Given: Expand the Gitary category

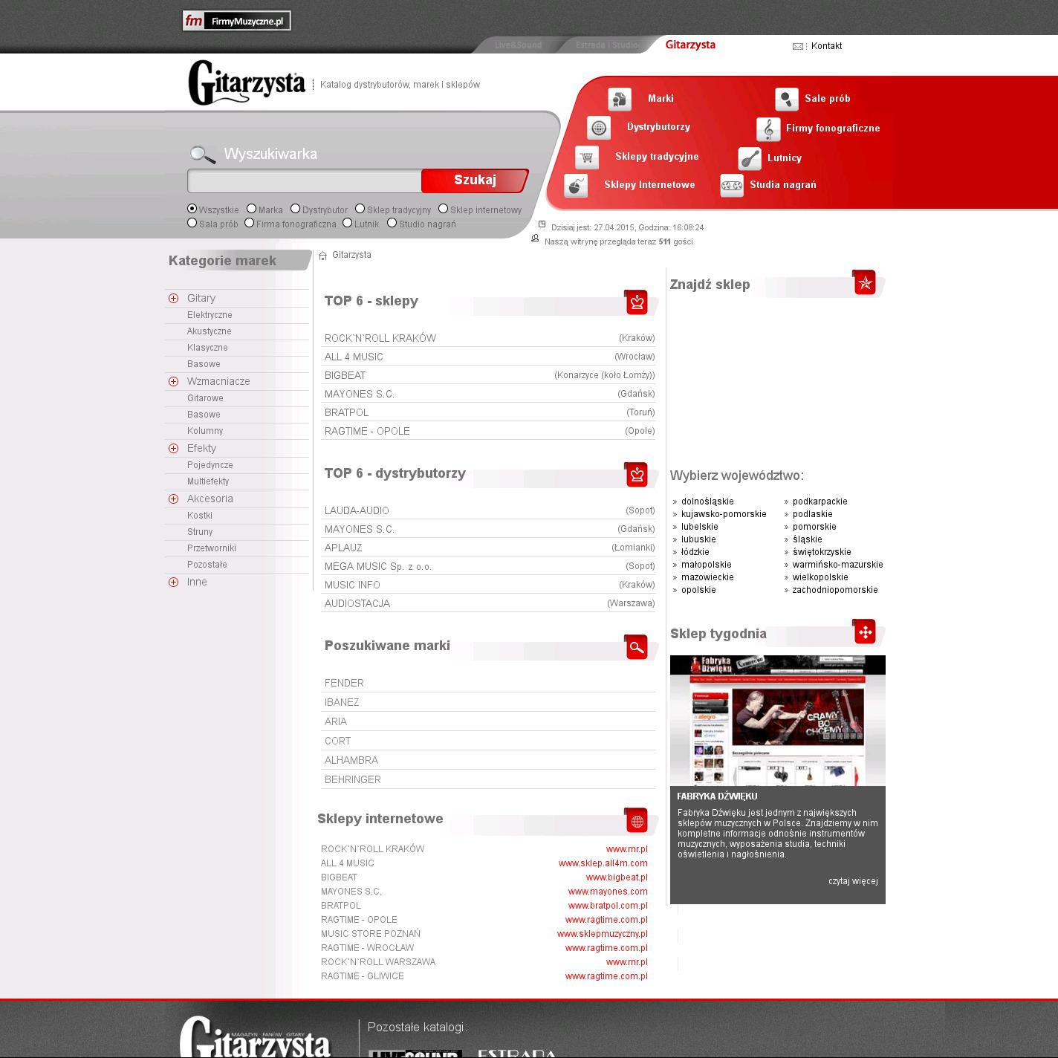Looking at the screenshot, I should [x=174, y=299].
